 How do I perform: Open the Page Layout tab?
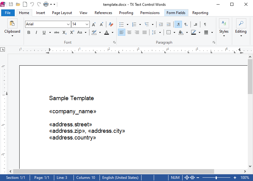tap(62, 13)
